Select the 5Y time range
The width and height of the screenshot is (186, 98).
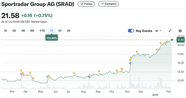(x=60, y=31)
